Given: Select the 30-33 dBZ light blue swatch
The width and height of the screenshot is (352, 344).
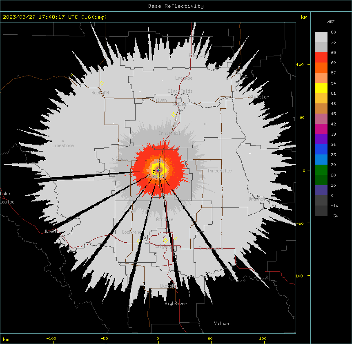Looking at the screenshot, I should click(321, 160).
